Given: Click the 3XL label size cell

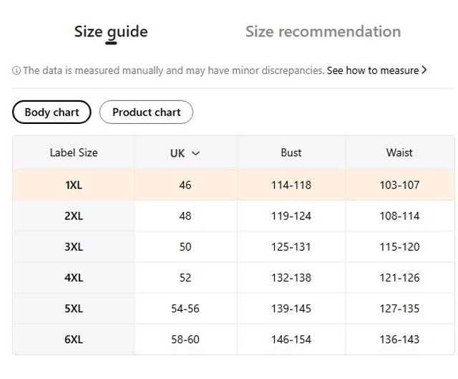Looking at the screenshot, I should pyautogui.click(x=74, y=246).
